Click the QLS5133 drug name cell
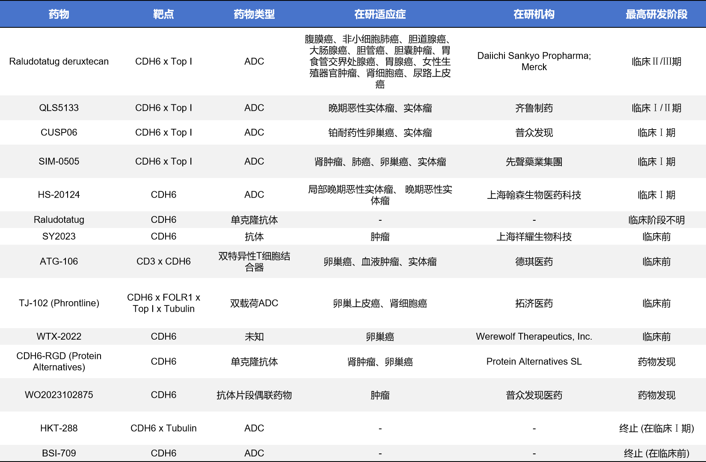This screenshot has height=462, width=706. [59, 108]
